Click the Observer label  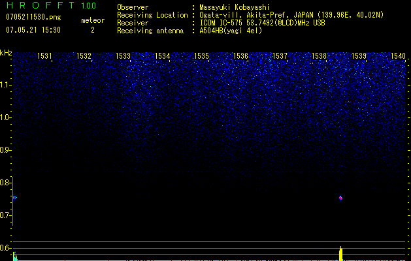133,7
